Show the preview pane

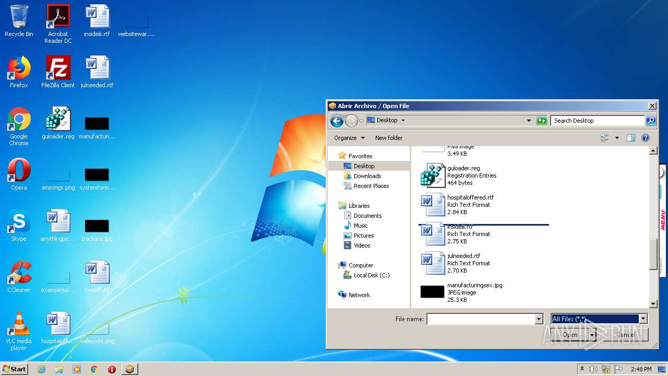[630, 138]
